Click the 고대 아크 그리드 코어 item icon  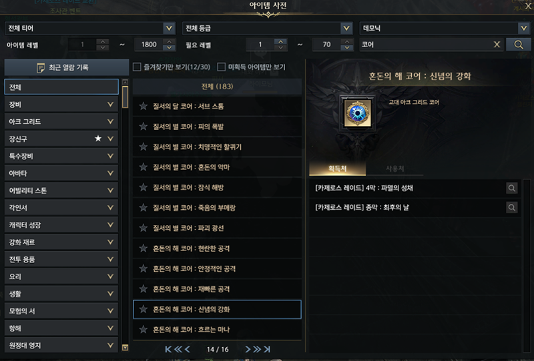pyautogui.click(x=357, y=113)
